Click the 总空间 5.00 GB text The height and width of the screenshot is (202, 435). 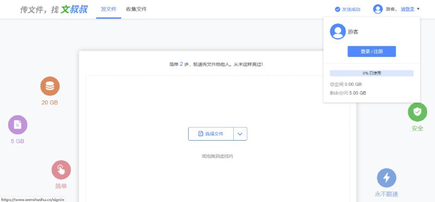click(x=346, y=84)
